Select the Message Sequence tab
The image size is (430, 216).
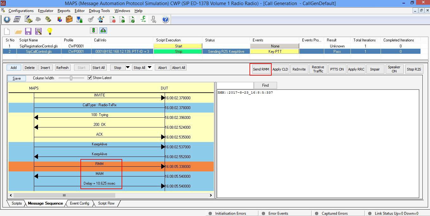click(x=45, y=203)
